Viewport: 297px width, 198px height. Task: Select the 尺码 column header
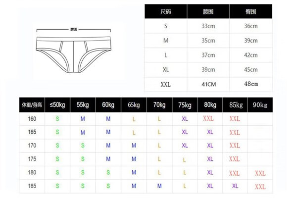[x=166, y=11]
